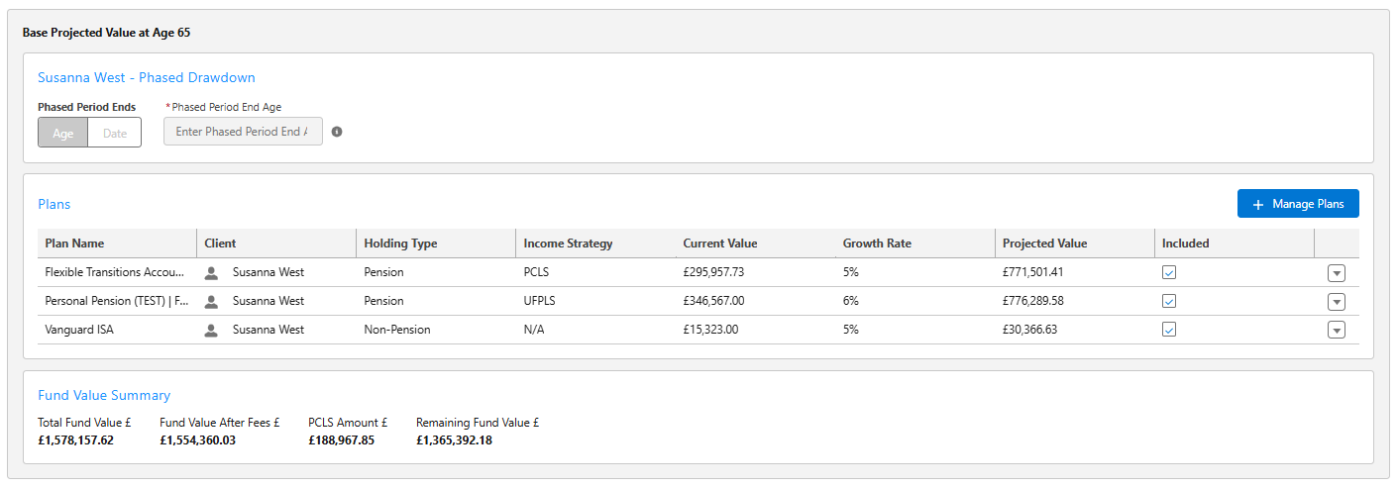Uncheck Included for Flexible Transitions Account

pos(1169,272)
